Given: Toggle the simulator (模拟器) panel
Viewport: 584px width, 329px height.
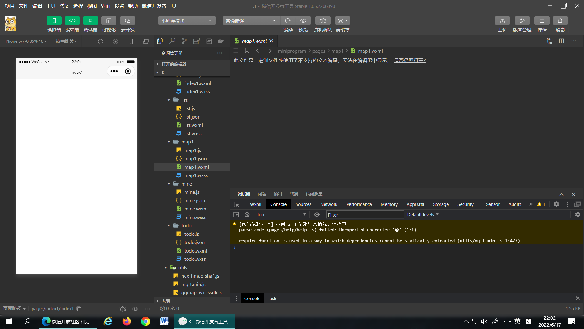Looking at the screenshot, I should (54, 21).
